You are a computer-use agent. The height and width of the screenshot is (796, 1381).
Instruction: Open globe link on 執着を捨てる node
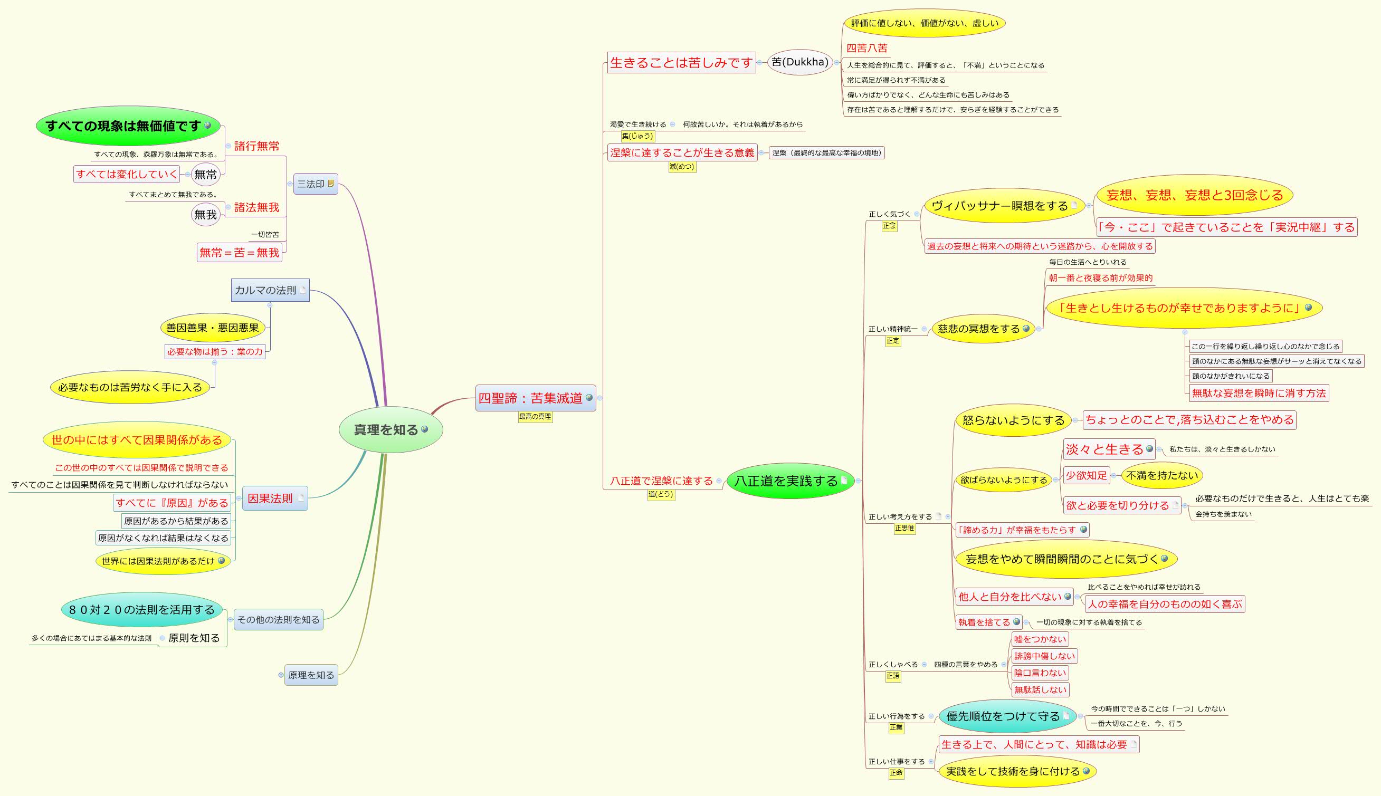(1016, 621)
